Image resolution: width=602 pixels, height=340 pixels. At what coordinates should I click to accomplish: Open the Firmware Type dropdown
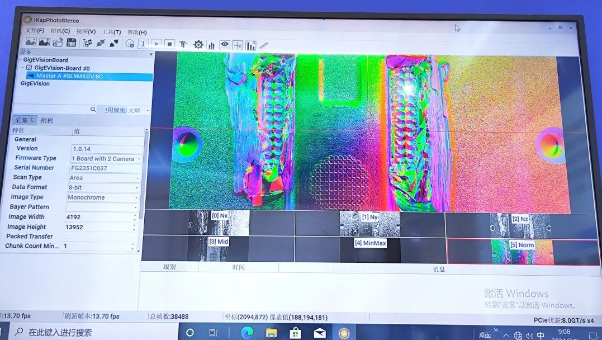(105, 159)
